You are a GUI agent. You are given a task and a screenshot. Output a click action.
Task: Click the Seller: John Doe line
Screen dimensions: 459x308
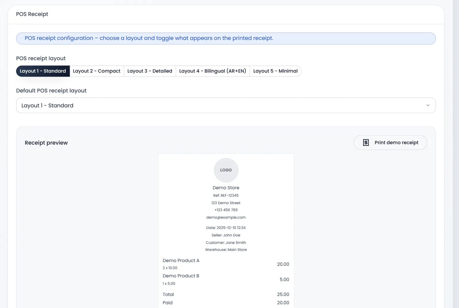point(226,235)
